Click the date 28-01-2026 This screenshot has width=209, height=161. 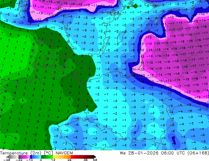143,153
